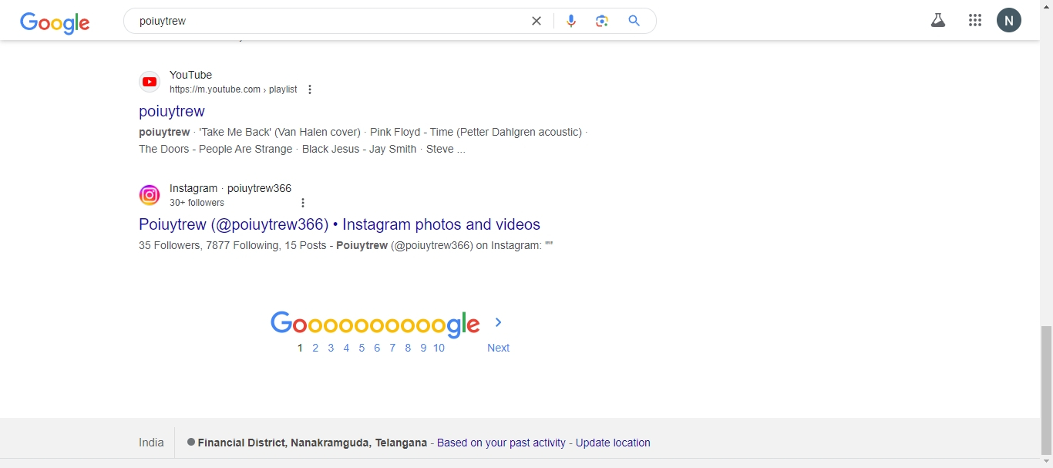The image size is (1053, 468).
Task: Click the next page chevron arrow
Action: coord(498,322)
